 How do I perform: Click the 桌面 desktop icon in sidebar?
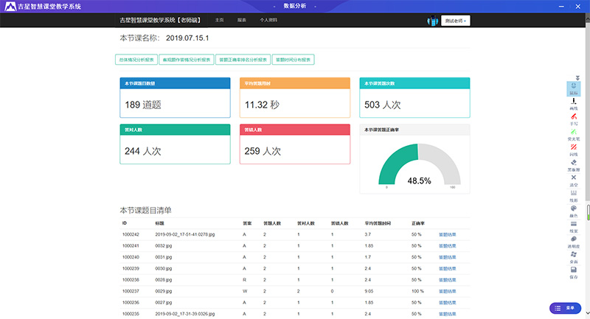573,256
